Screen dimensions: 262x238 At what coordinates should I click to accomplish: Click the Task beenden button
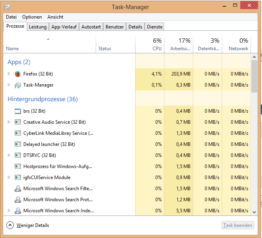[237, 225]
